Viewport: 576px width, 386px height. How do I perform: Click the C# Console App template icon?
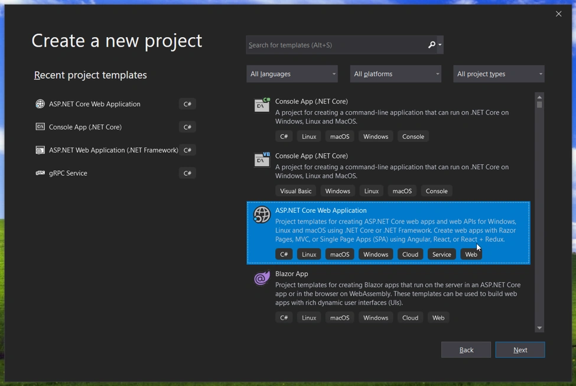262,105
